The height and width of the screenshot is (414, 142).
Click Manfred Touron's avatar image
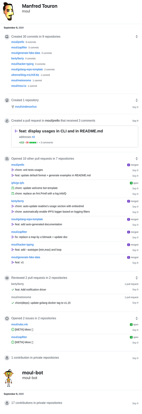tap(9, 12)
